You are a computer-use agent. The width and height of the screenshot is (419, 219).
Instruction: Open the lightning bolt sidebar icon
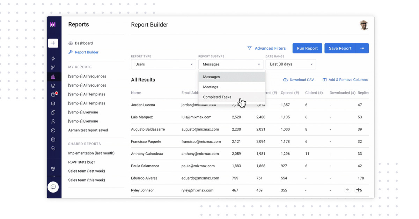[x=53, y=59]
